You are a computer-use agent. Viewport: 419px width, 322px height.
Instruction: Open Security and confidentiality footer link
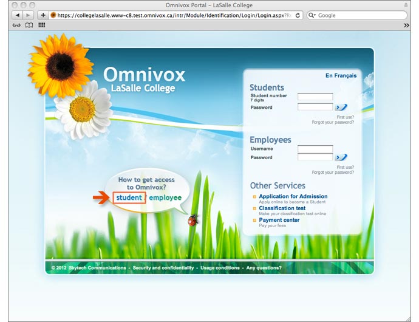pos(163,268)
